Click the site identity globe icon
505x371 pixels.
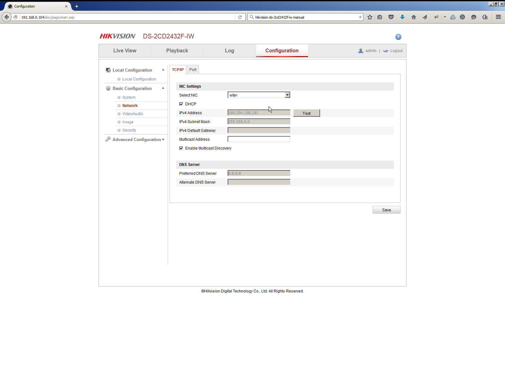15,17
